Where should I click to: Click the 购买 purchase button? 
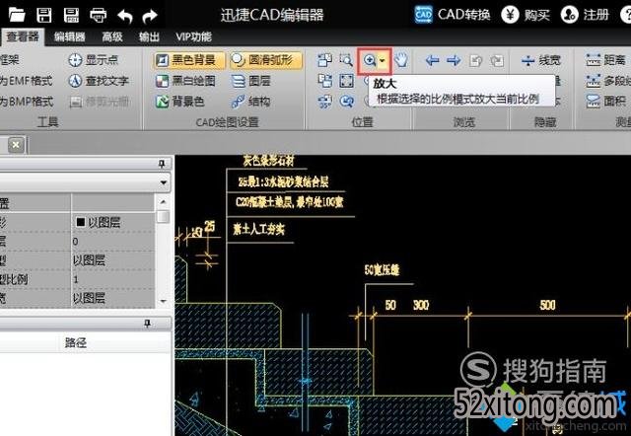click(526, 15)
